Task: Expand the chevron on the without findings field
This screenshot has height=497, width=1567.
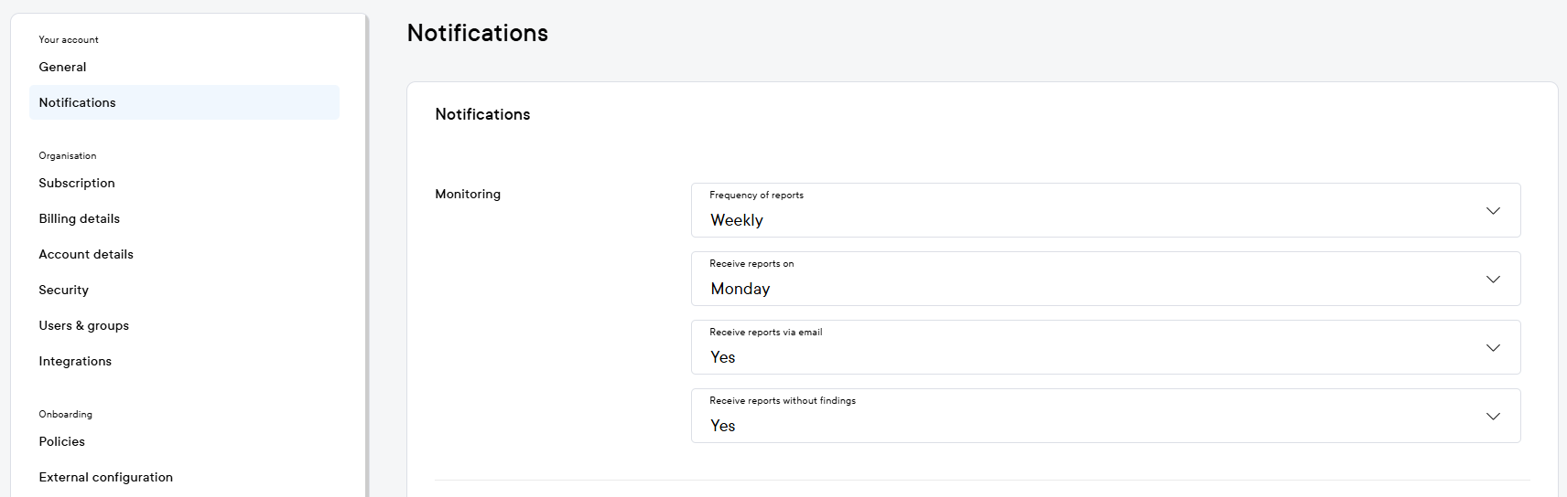Action: click(1493, 417)
